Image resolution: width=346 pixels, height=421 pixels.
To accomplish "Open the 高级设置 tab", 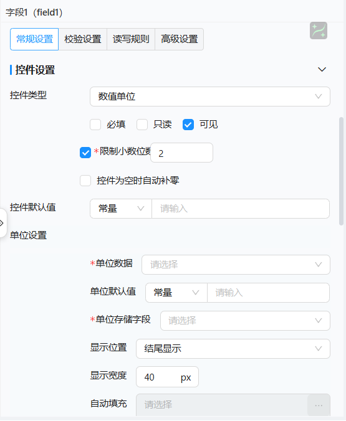I will click(180, 39).
